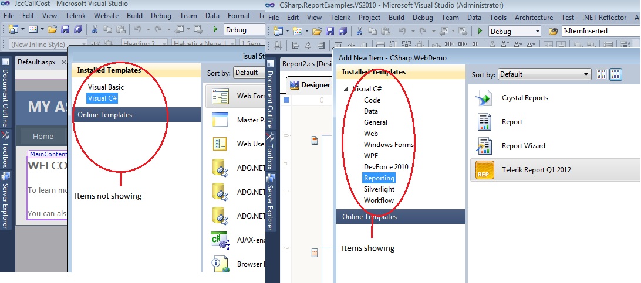
Task: Open Format menu in JccCallCost window
Action: pos(239,16)
